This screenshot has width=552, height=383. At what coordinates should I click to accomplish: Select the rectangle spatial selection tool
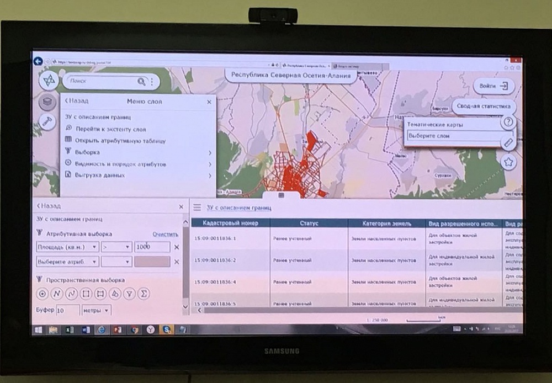click(86, 294)
